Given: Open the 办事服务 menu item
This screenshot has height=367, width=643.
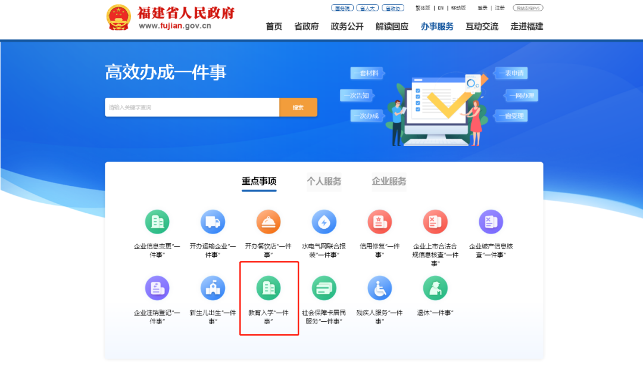Looking at the screenshot, I should (438, 26).
